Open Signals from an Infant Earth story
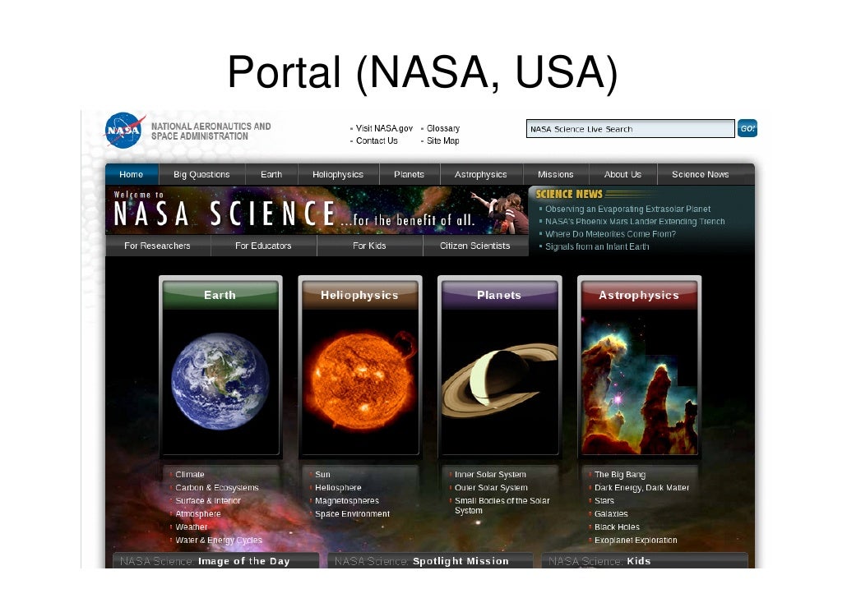The width and height of the screenshot is (847, 598). (597, 246)
